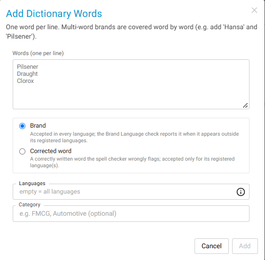
Task: Click the Add button
Action: 245,246
